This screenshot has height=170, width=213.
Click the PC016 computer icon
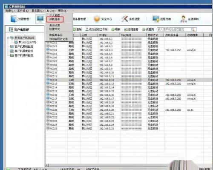click(x=48, y=95)
